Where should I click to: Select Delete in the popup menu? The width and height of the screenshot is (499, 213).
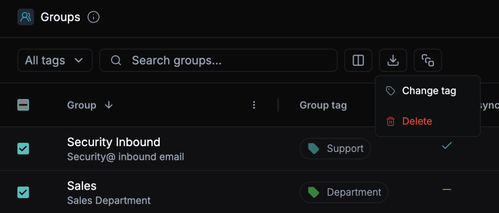[417, 121]
